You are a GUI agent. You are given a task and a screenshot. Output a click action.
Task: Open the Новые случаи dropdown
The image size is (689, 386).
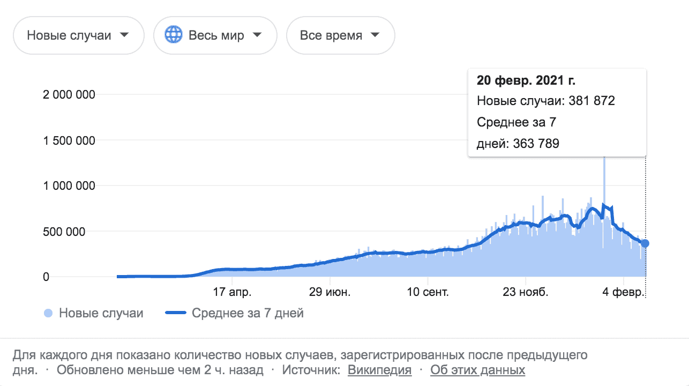click(78, 35)
